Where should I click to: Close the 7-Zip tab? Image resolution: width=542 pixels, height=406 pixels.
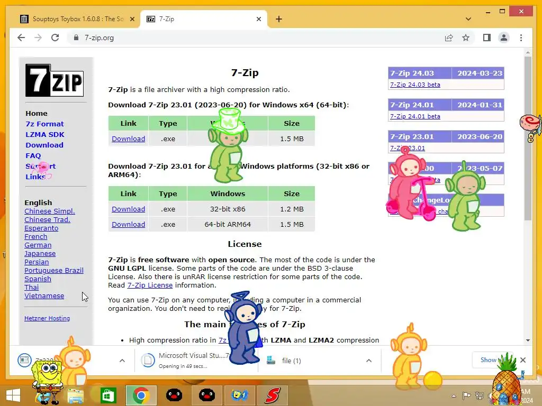[258, 19]
